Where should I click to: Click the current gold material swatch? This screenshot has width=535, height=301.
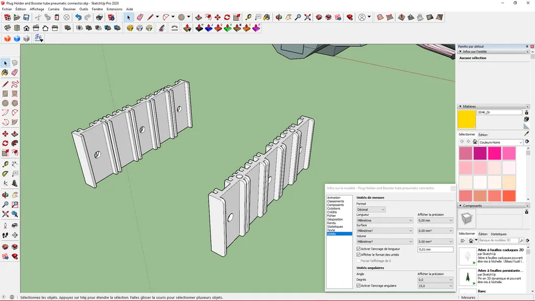point(467,119)
